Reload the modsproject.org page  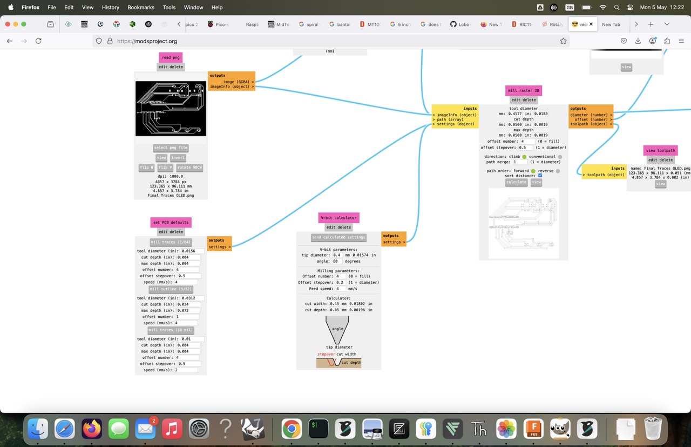[38, 41]
